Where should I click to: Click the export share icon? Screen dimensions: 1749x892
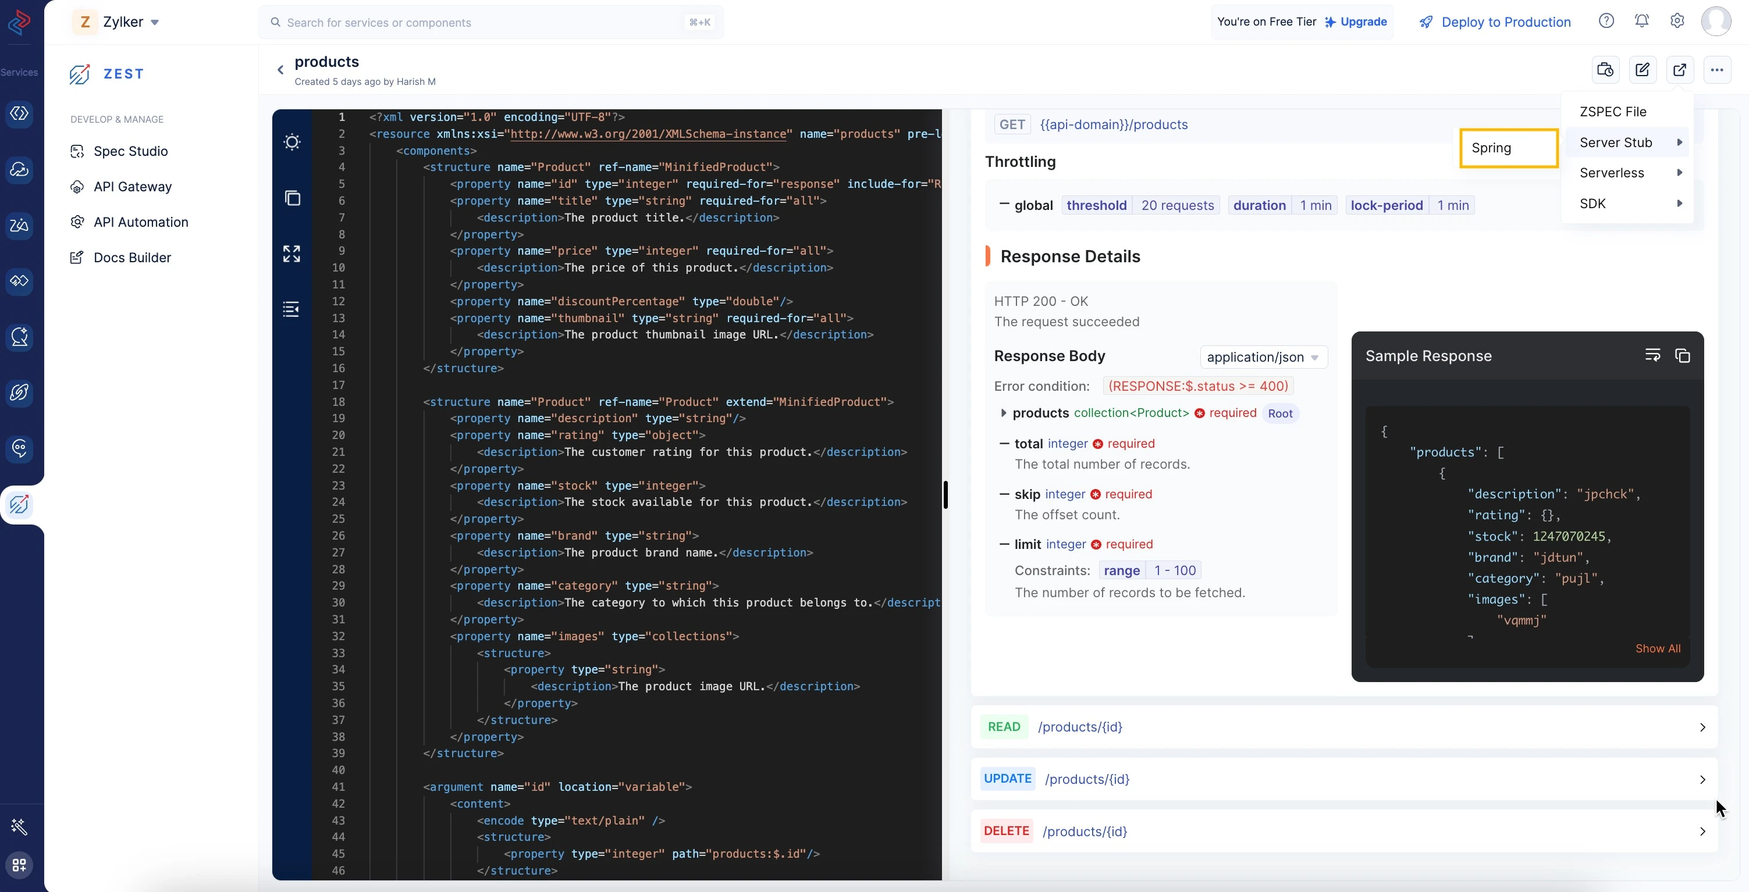tap(1680, 70)
